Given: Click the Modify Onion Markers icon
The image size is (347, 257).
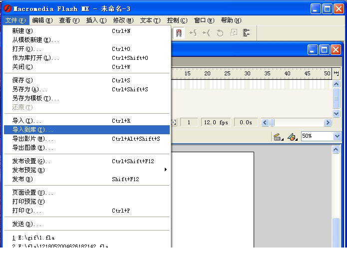Looking at the screenshot, I should tap(174, 122).
